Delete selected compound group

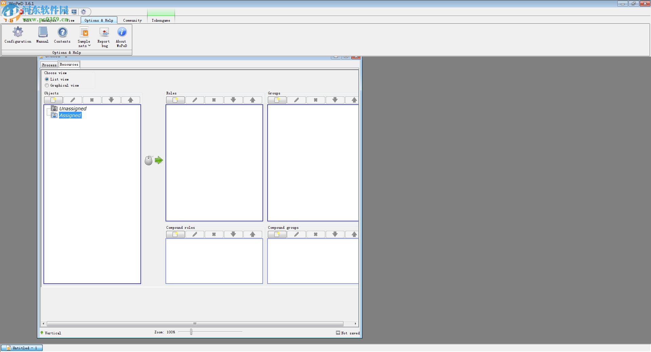coord(316,234)
